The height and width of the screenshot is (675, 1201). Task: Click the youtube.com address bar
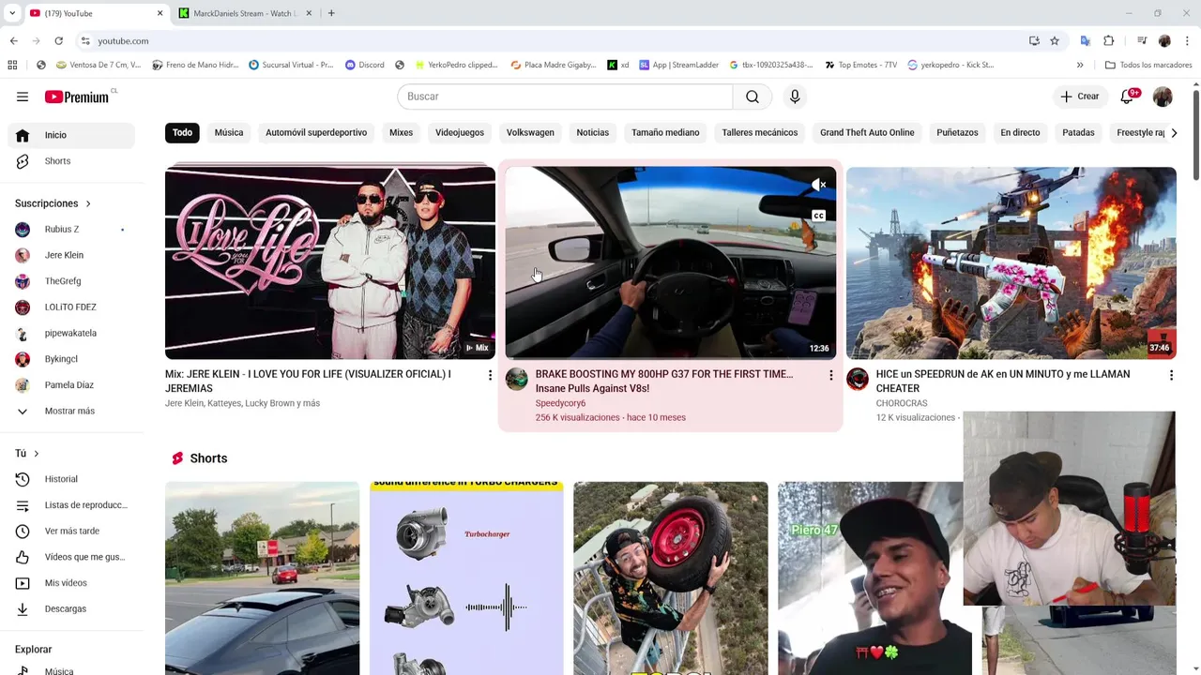click(x=554, y=41)
